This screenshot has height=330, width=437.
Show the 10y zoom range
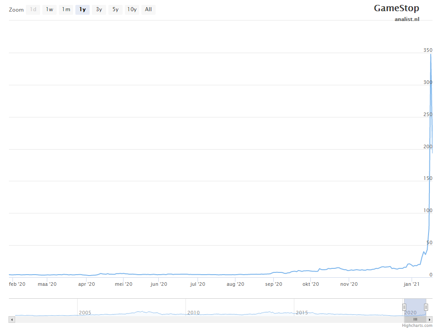[x=132, y=9]
